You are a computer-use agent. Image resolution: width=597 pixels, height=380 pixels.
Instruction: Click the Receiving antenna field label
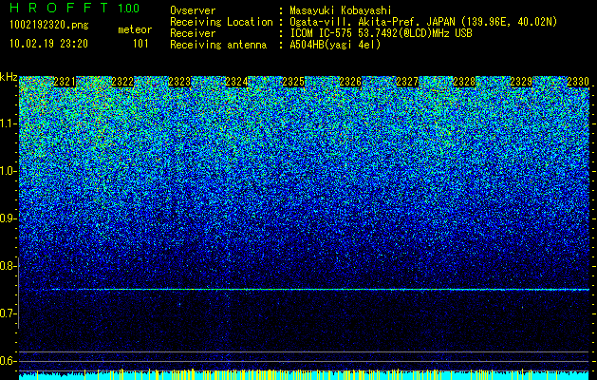click(x=218, y=45)
